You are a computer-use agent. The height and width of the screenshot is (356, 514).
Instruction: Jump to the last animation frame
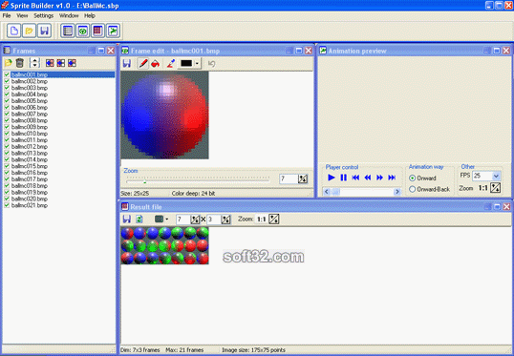[x=392, y=178]
